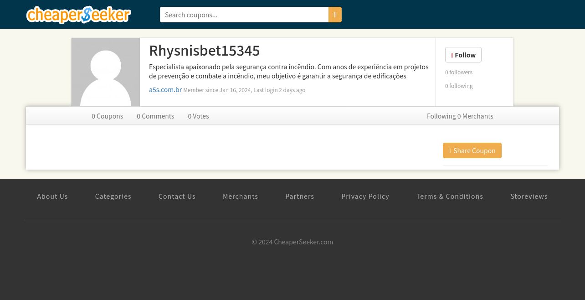Viewport: 585px width, 300px height.
Task: Open Partners footer link
Action: pos(300,196)
